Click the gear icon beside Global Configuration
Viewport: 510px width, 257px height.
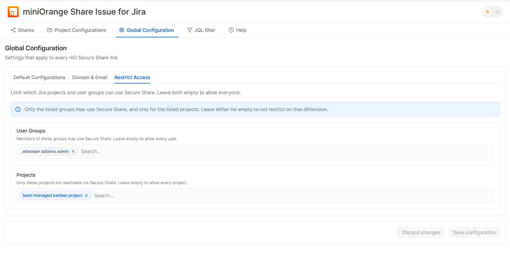tap(122, 30)
